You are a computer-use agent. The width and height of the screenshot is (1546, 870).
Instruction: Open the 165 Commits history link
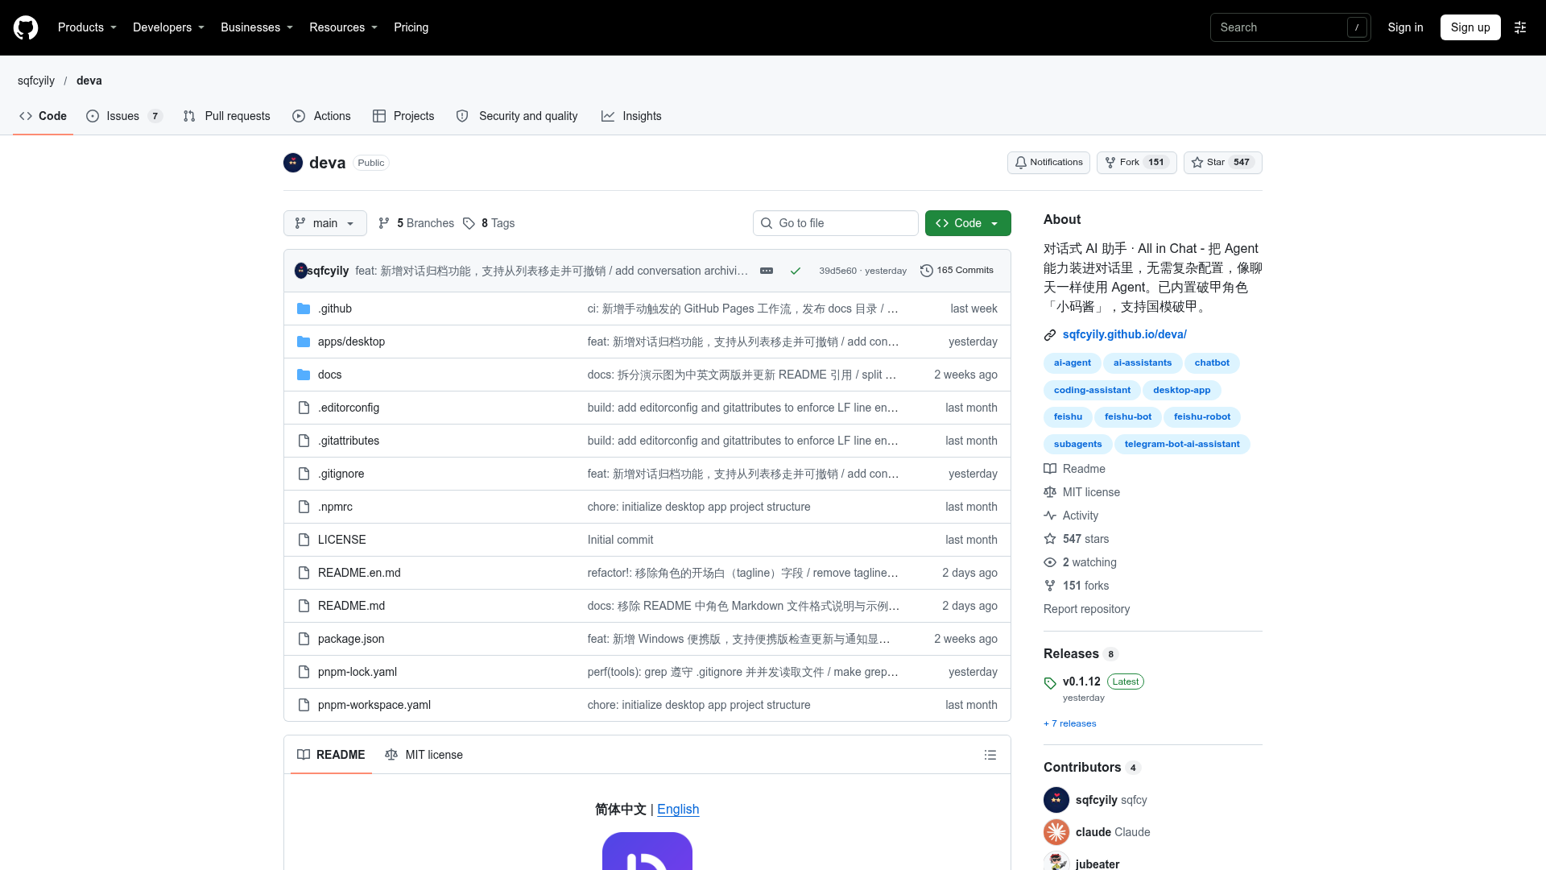(x=957, y=271)
